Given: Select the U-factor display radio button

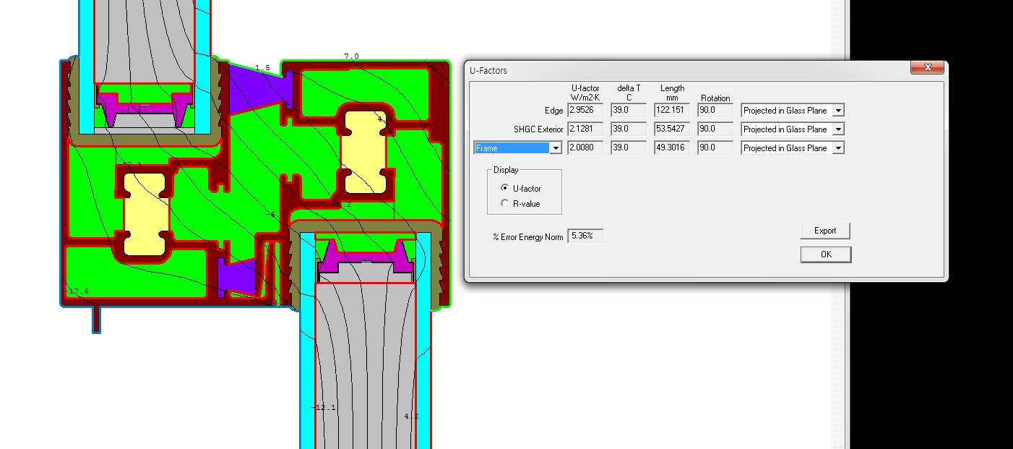Looking at the screenshot, I should click(x=504, y=188).
